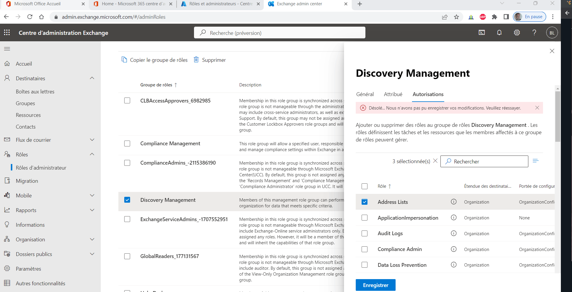Click the panel's vertical scrollbar
Image resolution: width=572 pixels, height=292 pixels.
pos(558,117)
